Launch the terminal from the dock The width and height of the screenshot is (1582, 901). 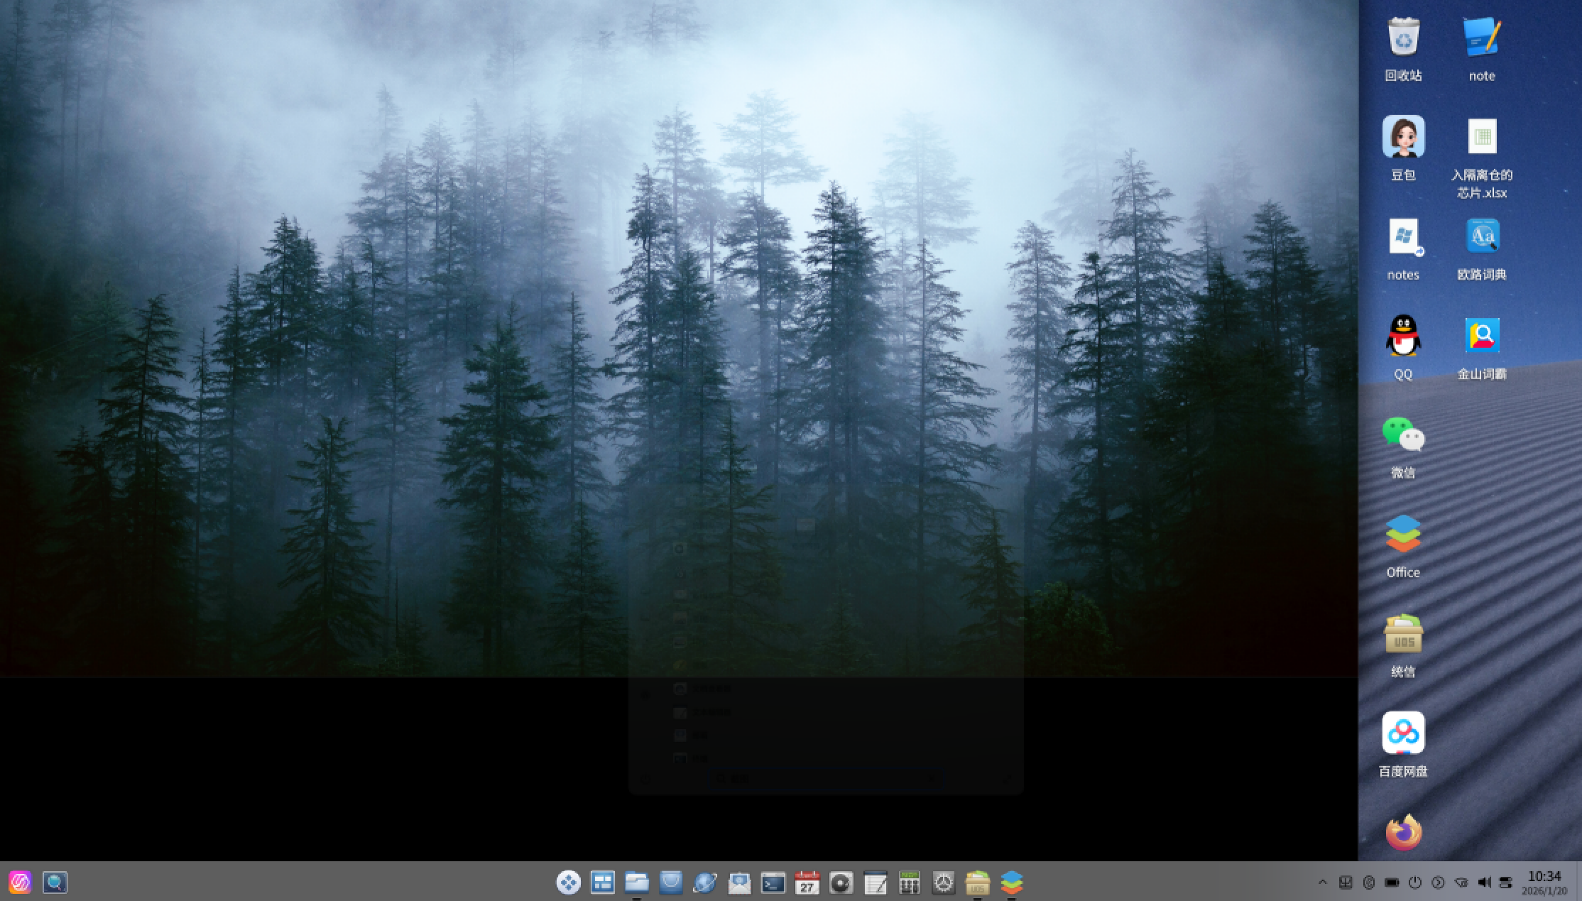tap(773, 883)
